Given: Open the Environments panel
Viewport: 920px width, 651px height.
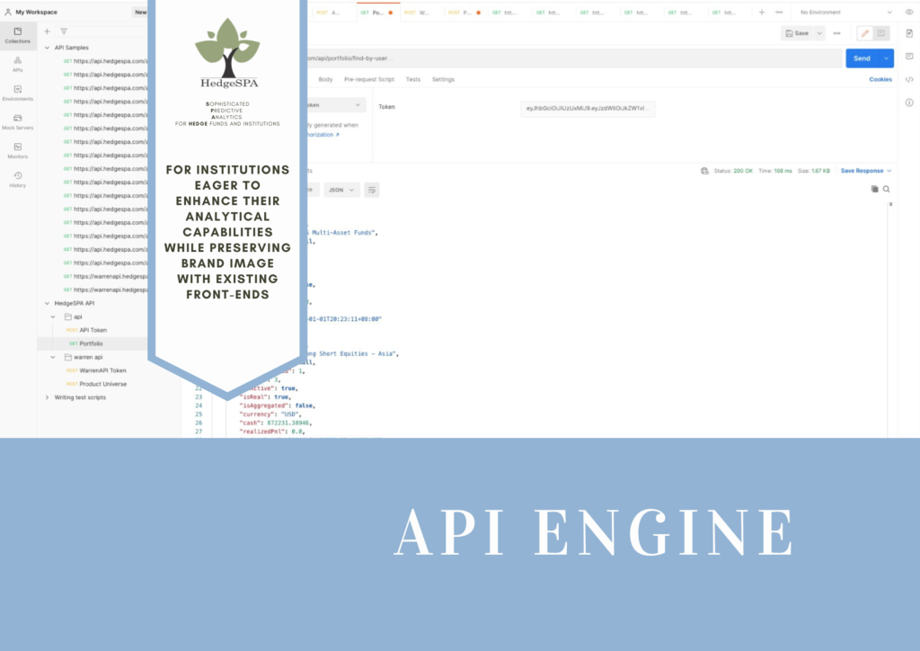Looking at the screenshot, I should (x=17, y=93).
